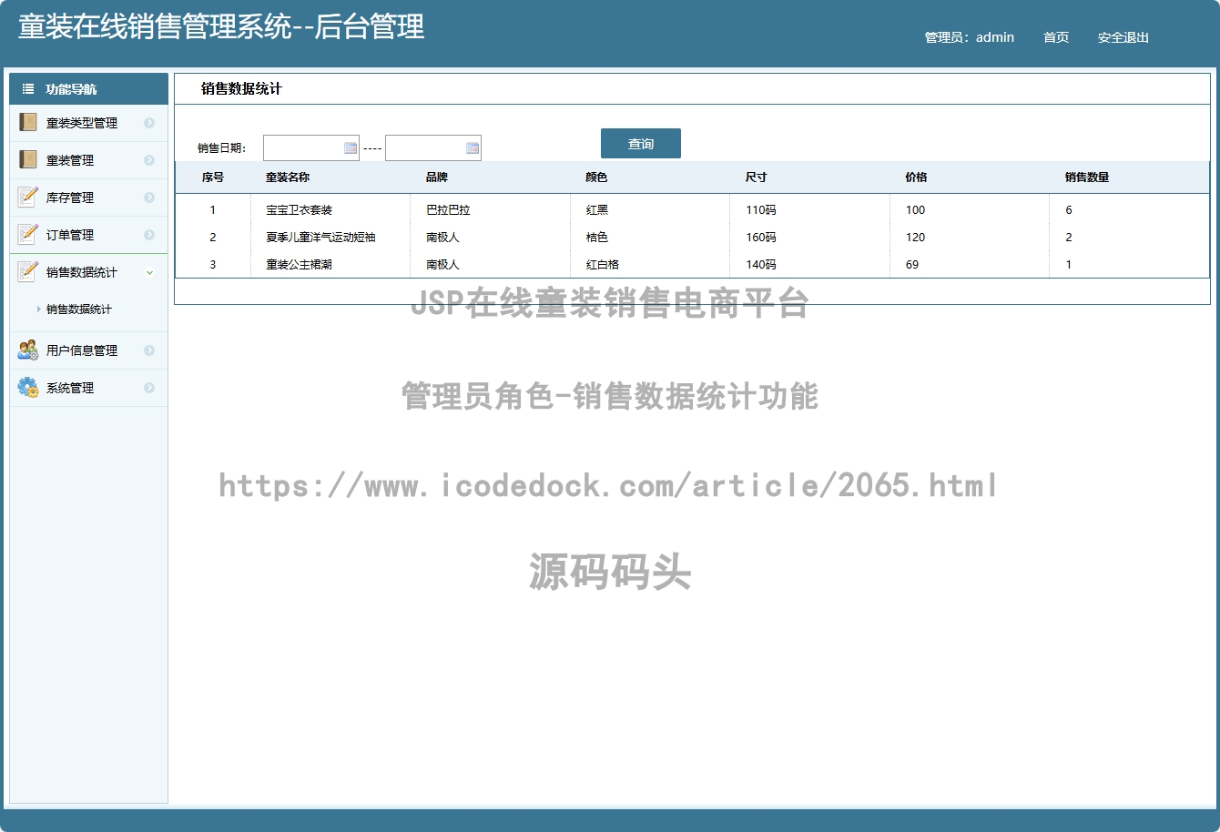Image resolution: width=1220 pixels, height=832 pixels.
Task: Click the 管理员：admin label
Action: point(970,37)
